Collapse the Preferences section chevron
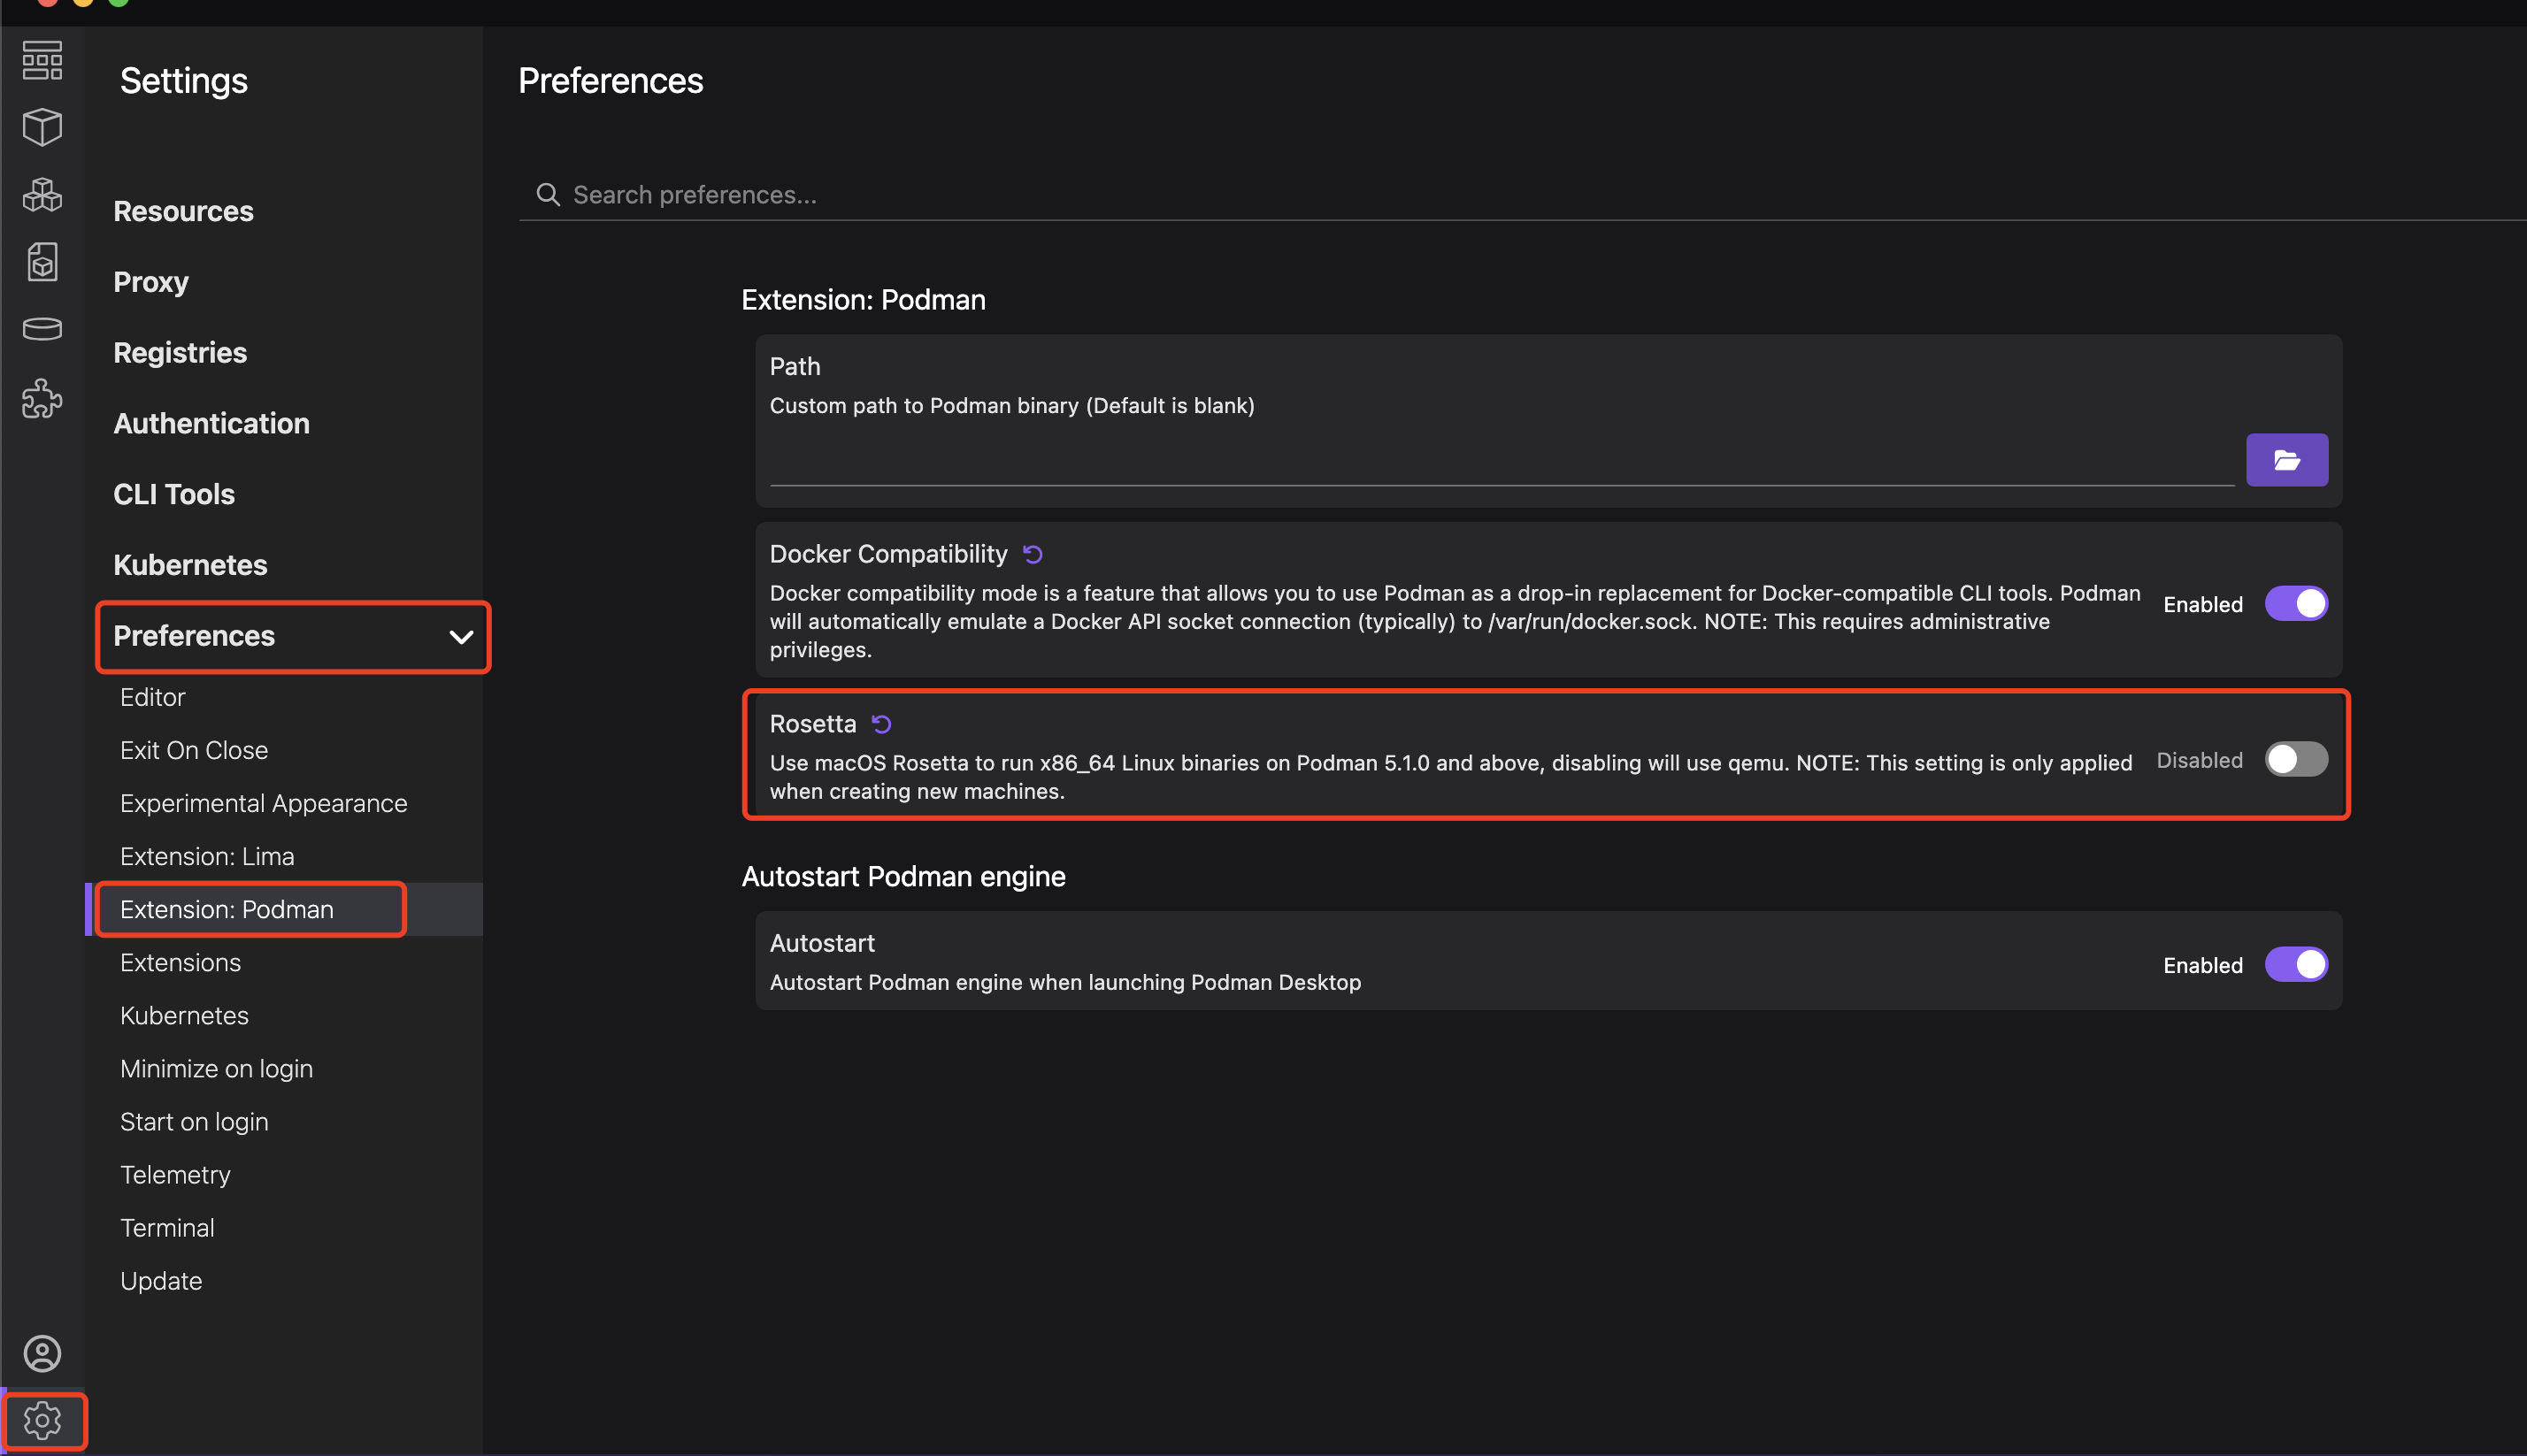The height and width of the screenshot is (1456, 2527). pyautogui.click(x=461, y=637)
